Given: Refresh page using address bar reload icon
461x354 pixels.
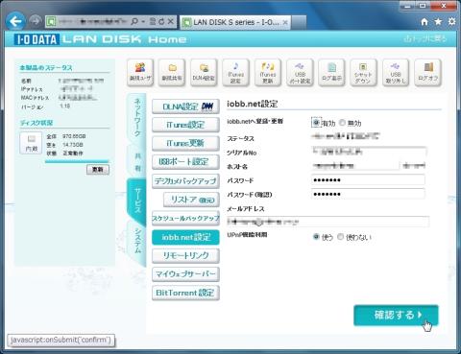Looking at the screenshot, I should (161, 22).
